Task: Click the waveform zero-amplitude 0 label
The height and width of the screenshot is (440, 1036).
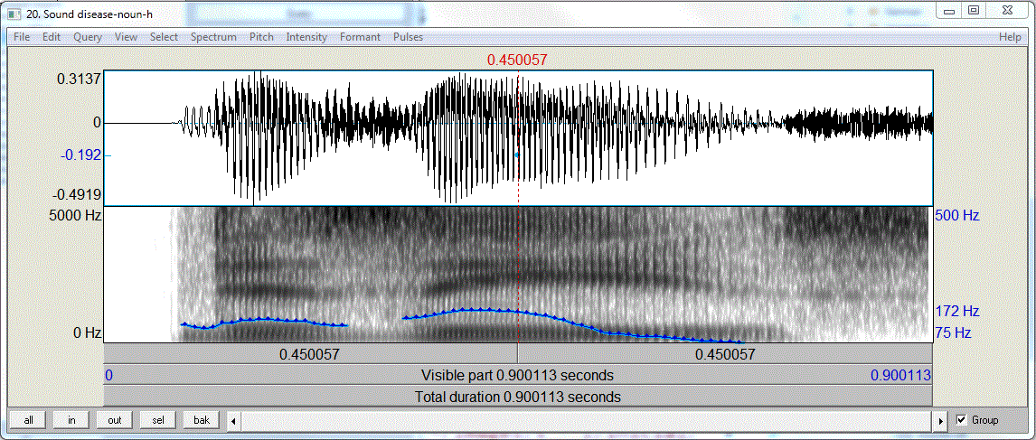Action: click(97, 123)
